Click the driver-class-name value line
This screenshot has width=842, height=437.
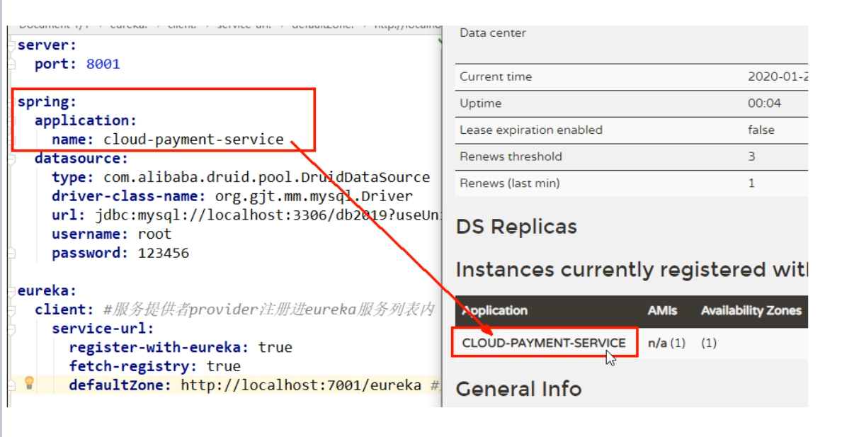click(x=314, y=196)
